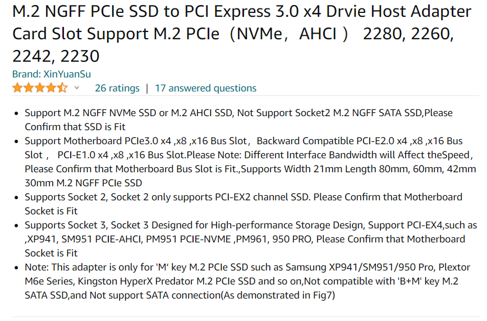Click the third orange rating star

40,88
